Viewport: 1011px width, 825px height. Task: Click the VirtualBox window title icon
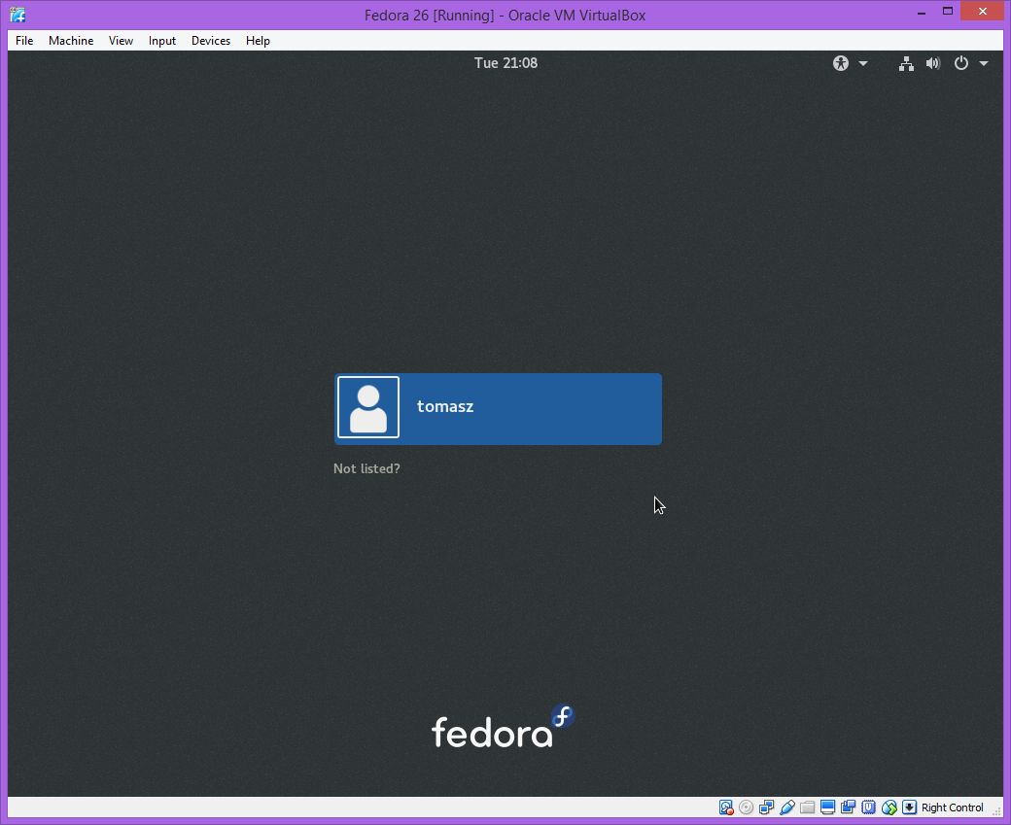pyautogui.click(x=18, y=15)
